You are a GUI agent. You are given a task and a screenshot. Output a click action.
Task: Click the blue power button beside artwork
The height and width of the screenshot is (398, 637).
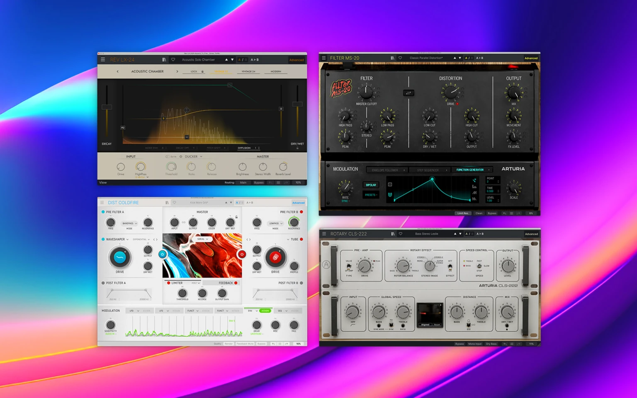click(163, 255)
